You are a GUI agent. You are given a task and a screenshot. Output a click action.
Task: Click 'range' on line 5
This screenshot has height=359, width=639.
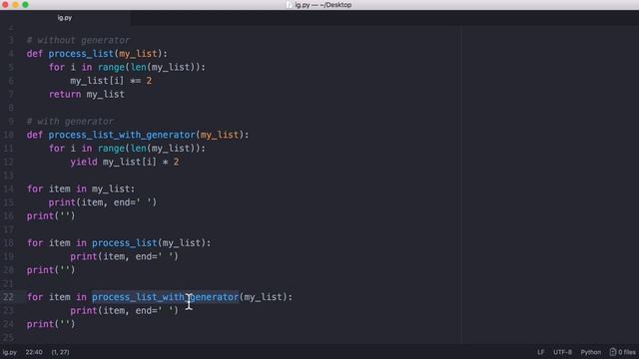click(x=111, y=67)
